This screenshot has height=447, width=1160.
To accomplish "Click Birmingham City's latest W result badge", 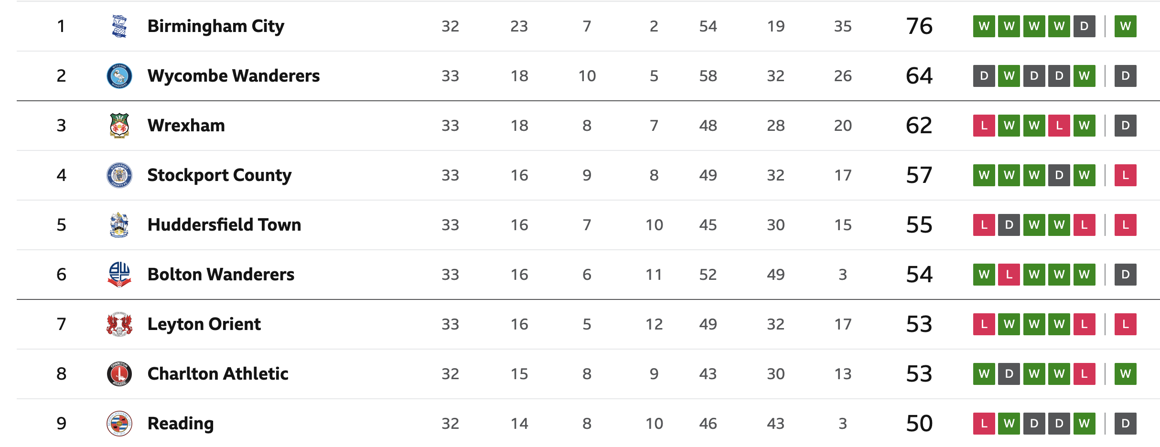I will pos(1125,26).
